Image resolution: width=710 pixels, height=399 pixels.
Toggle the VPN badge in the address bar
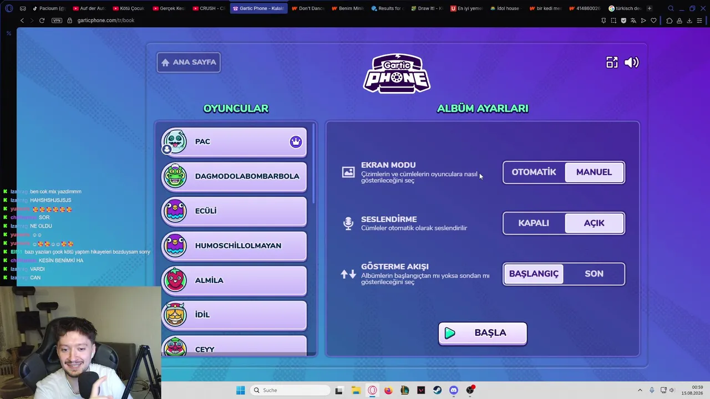[x=57, y=21]
